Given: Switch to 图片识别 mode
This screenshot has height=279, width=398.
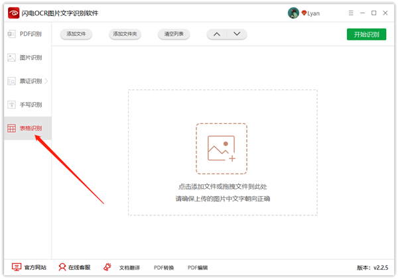Looking at the screenshot, I should click(x=28, y=58).
